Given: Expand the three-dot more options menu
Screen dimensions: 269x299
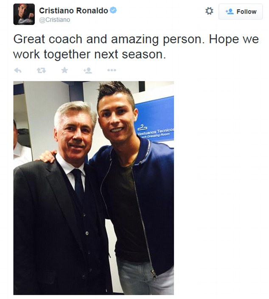Looking at the screenshot, I should coord(111,70).
